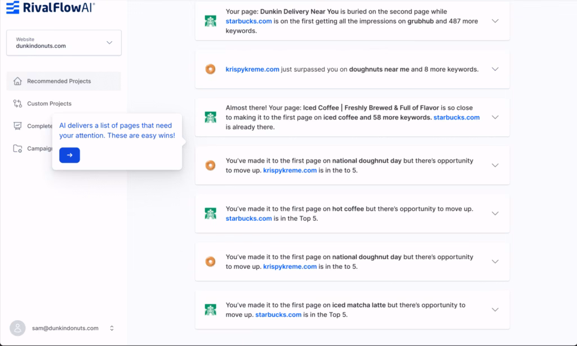Follow the krispykreme.com link in doughnuts near me card

tap(252, 69)
